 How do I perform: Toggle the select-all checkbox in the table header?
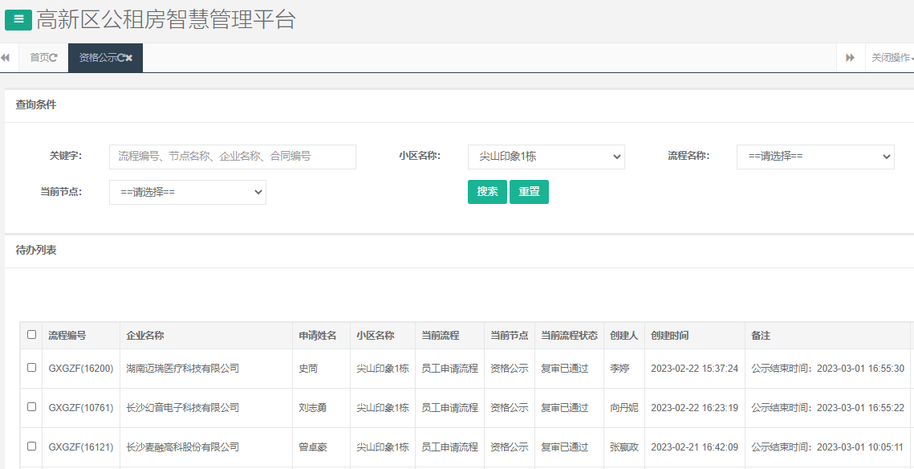pyautogui.click(x=30, y=335)
